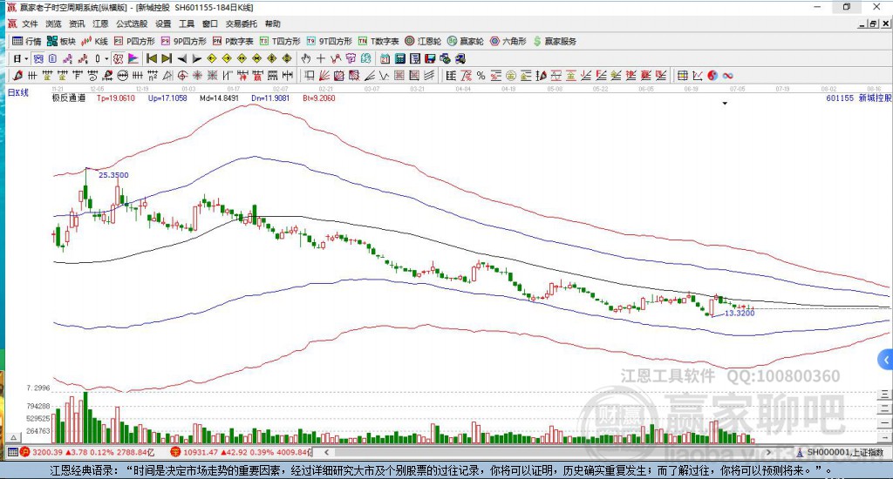
Task: Expand the 0 value dropdown arrow
Action: click(x=106, y=58)
